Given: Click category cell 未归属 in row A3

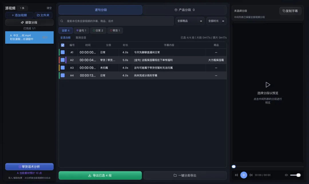Looking at the screenshot, I should coord(104,68).
